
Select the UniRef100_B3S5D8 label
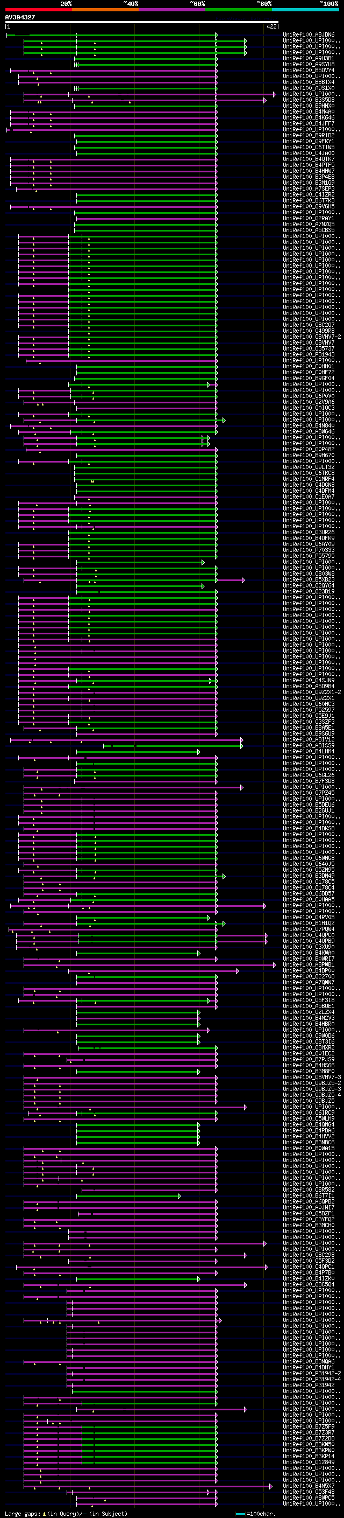pos(309,100)
